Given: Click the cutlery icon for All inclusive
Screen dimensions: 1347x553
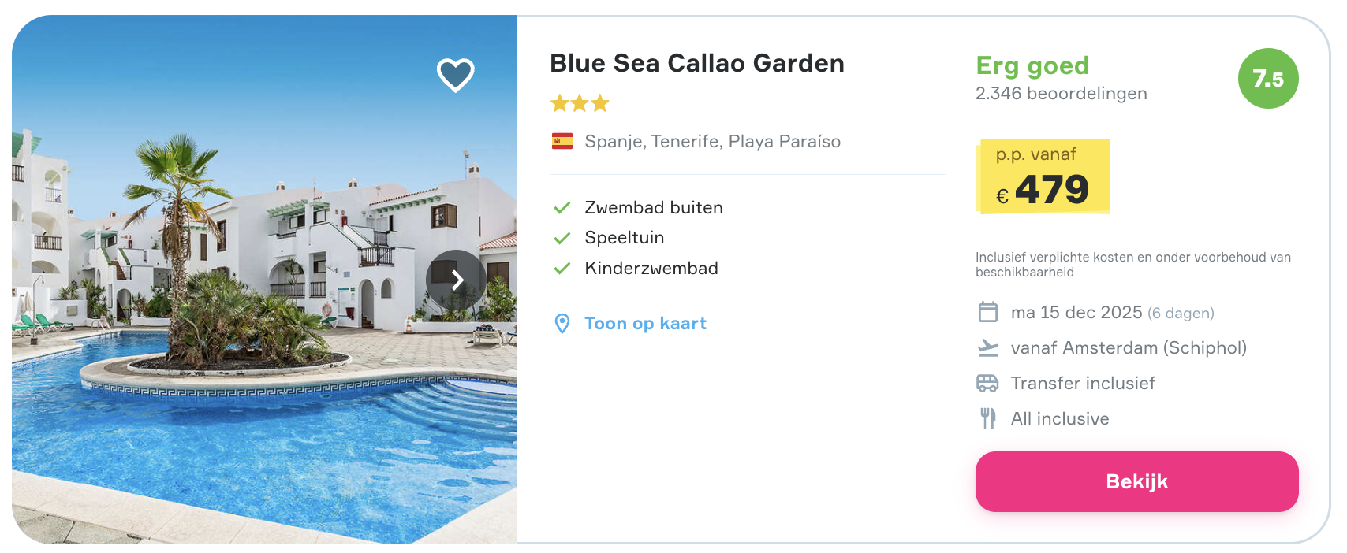Looking at the screenshot, I should 987,418.
